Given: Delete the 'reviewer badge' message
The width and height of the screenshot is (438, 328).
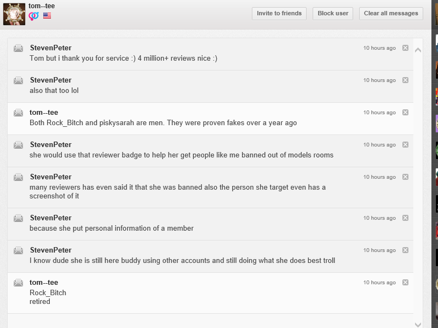Looking at the screenshot, I should [x=405, y=145].
